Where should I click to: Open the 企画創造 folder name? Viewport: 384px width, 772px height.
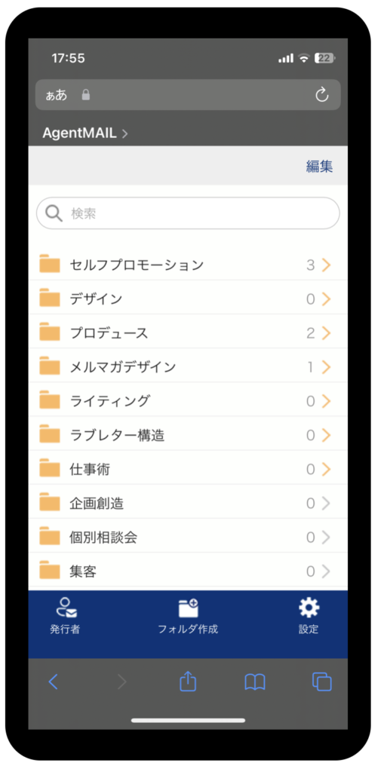click(x=97, y=503)
